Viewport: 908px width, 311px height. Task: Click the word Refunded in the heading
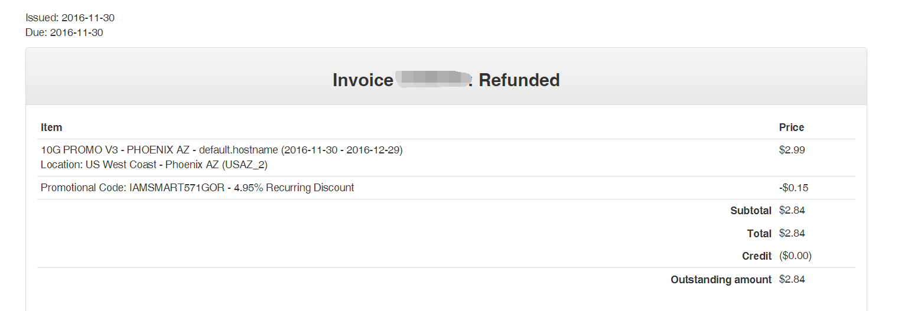pos(519,80)
